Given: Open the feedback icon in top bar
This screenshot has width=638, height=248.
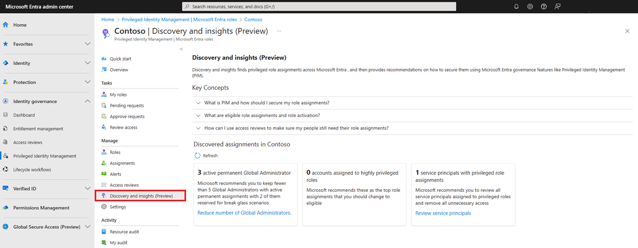Looking at the screenshot, I should coord(558,6).
